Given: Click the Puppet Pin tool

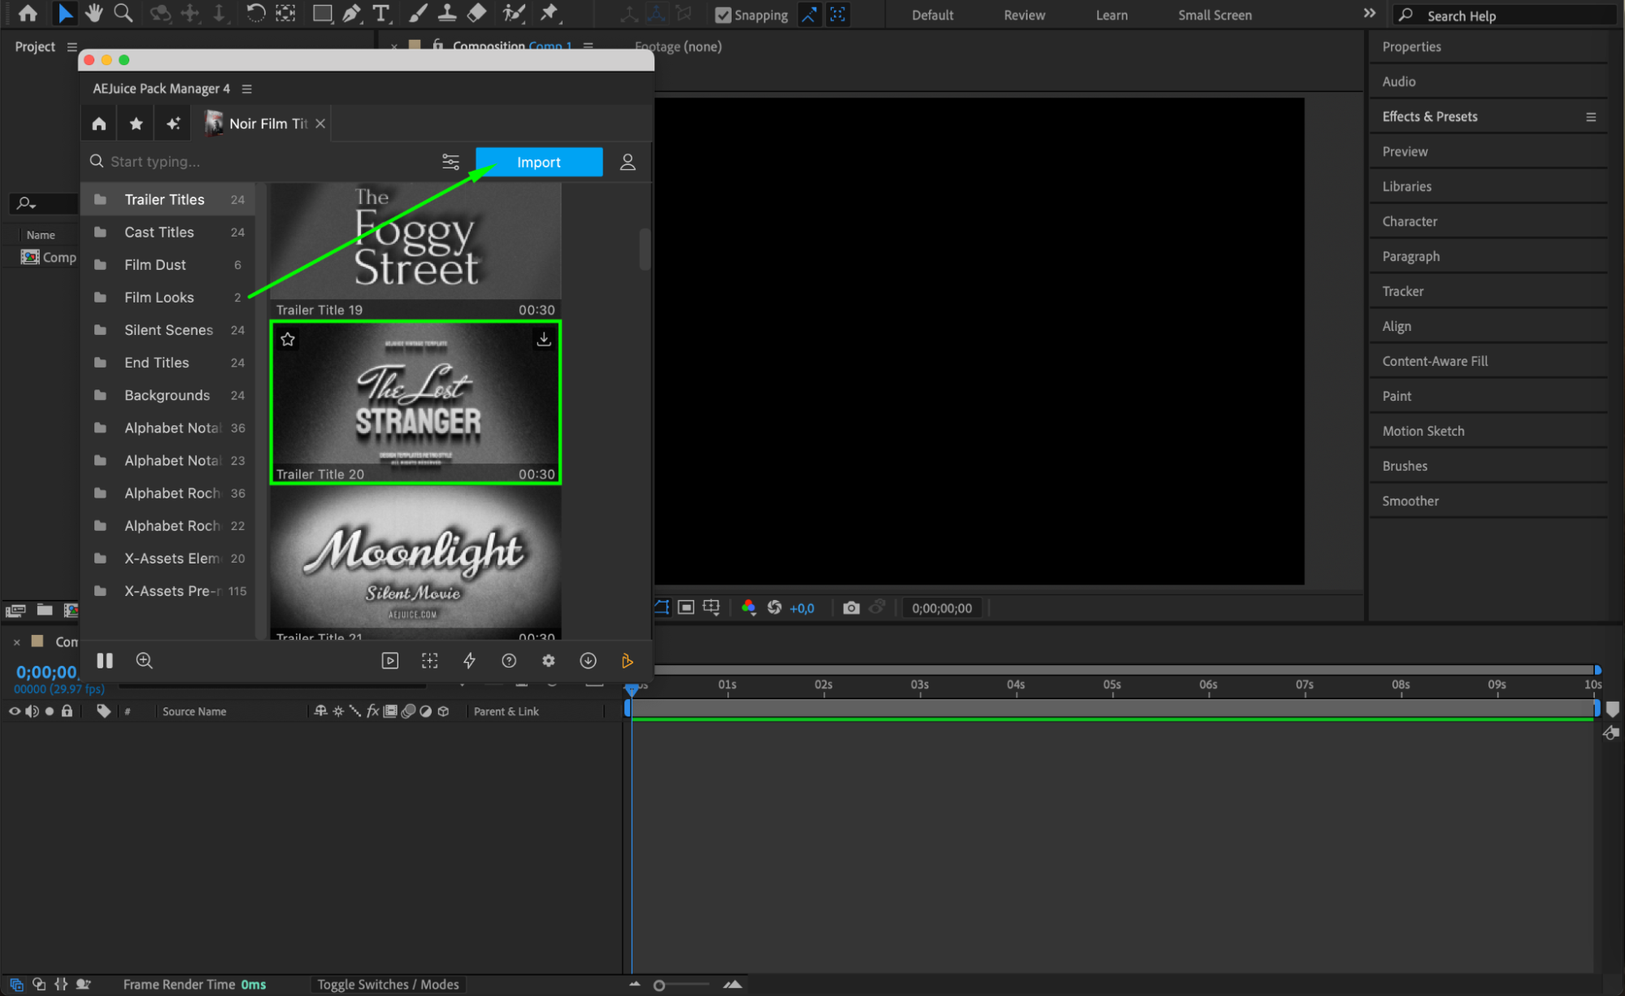Looking at the screenshot, I should click(x=550, y=13).
